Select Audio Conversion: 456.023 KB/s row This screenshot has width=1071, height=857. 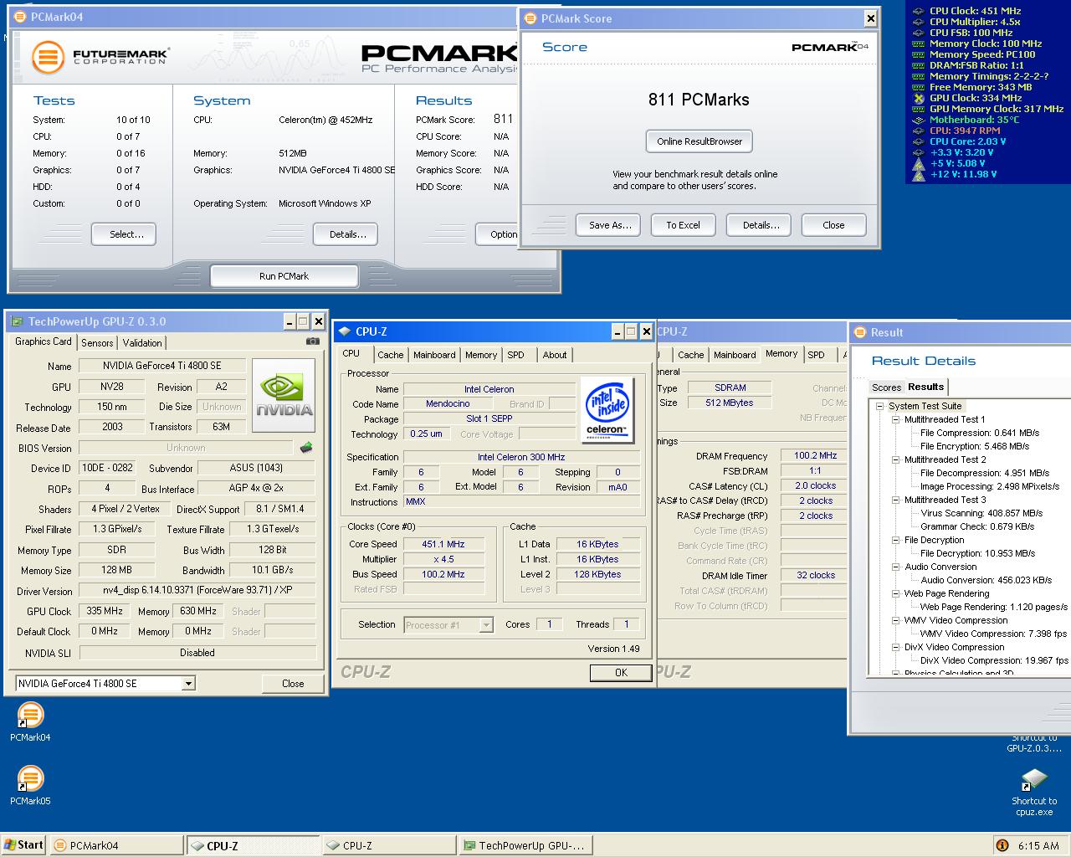click(x=986, y=580)
